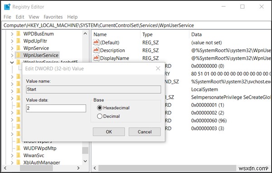272x173 pixels.
Task: Open the Edit menu
Action: 20,17
